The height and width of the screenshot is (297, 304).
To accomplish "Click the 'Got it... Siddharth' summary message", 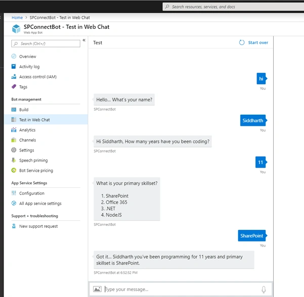I will click(174, 260).
